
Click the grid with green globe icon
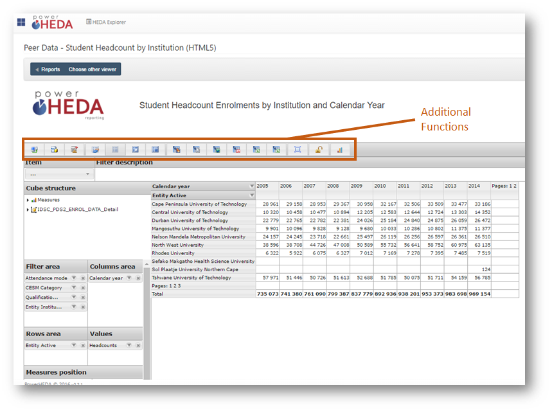point(217,150)
